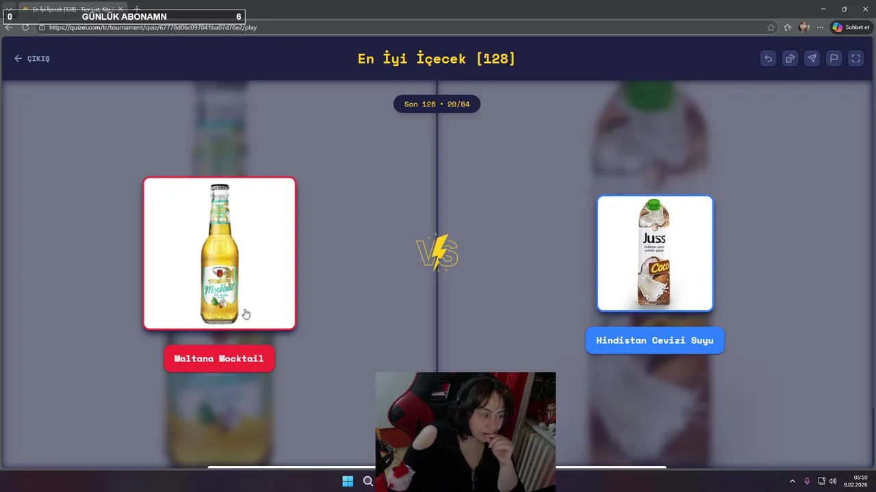
Task: Choose the Juss Coco carton image
Action: click(655, 254)
